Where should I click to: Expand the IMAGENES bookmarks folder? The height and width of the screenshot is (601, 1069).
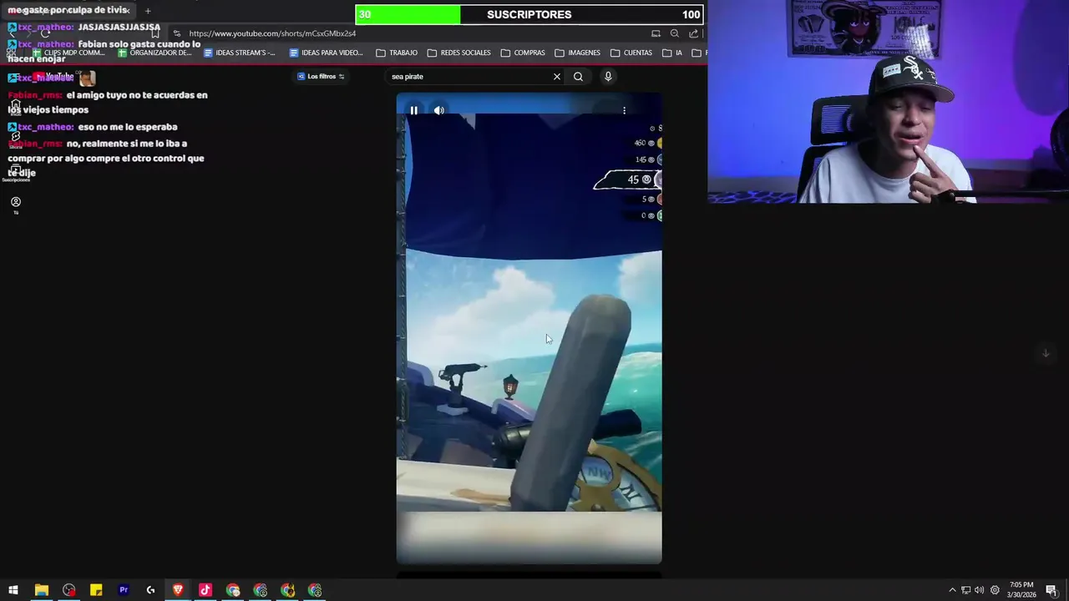point(578,53)
